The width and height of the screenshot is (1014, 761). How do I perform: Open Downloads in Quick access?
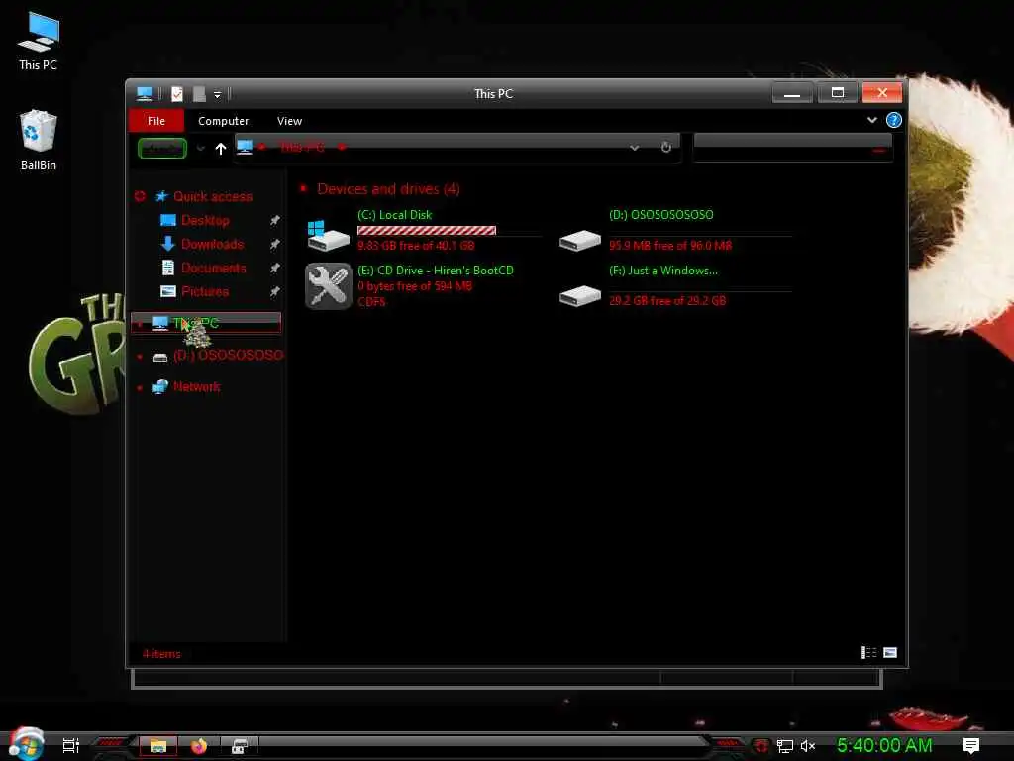212,244
